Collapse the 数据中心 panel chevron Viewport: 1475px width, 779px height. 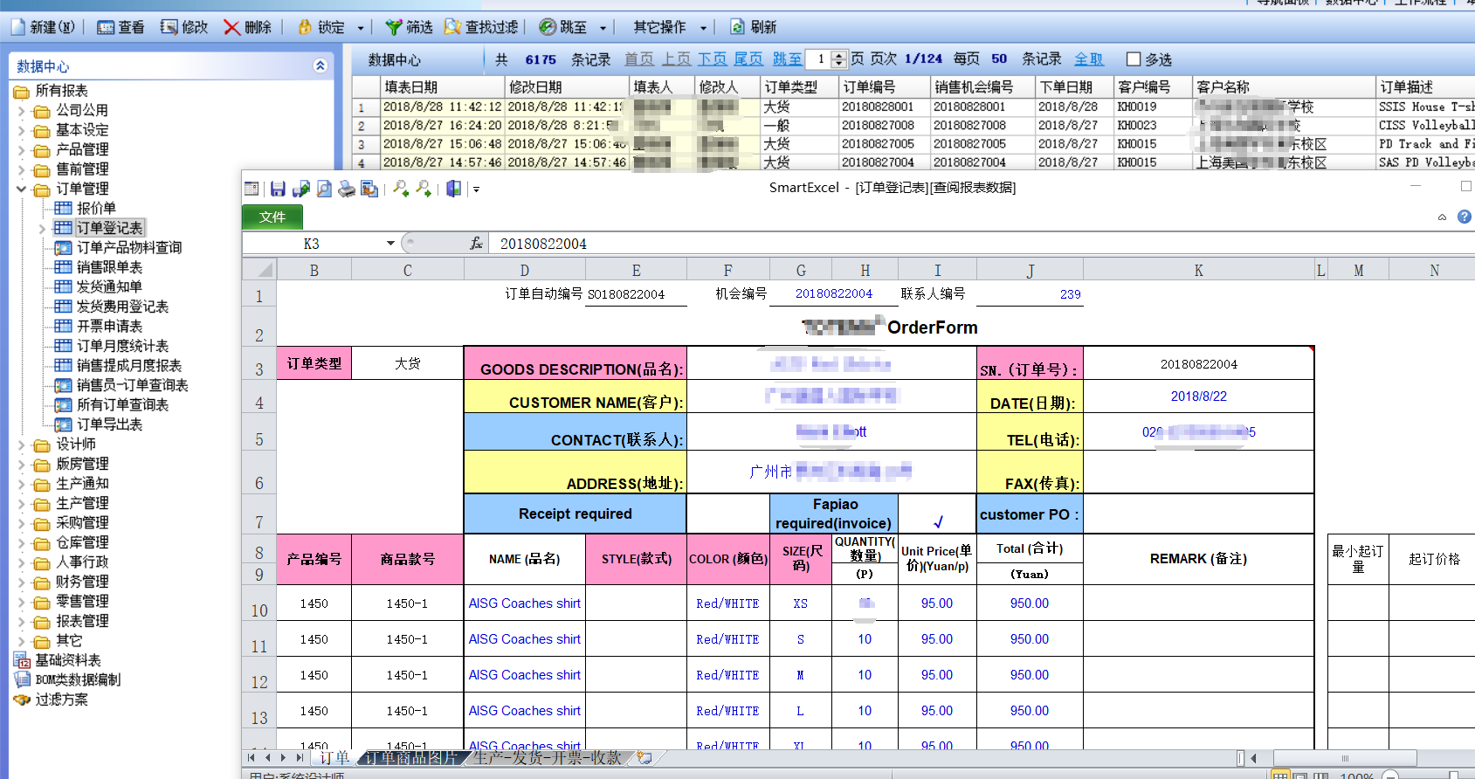tap(320, 65)
